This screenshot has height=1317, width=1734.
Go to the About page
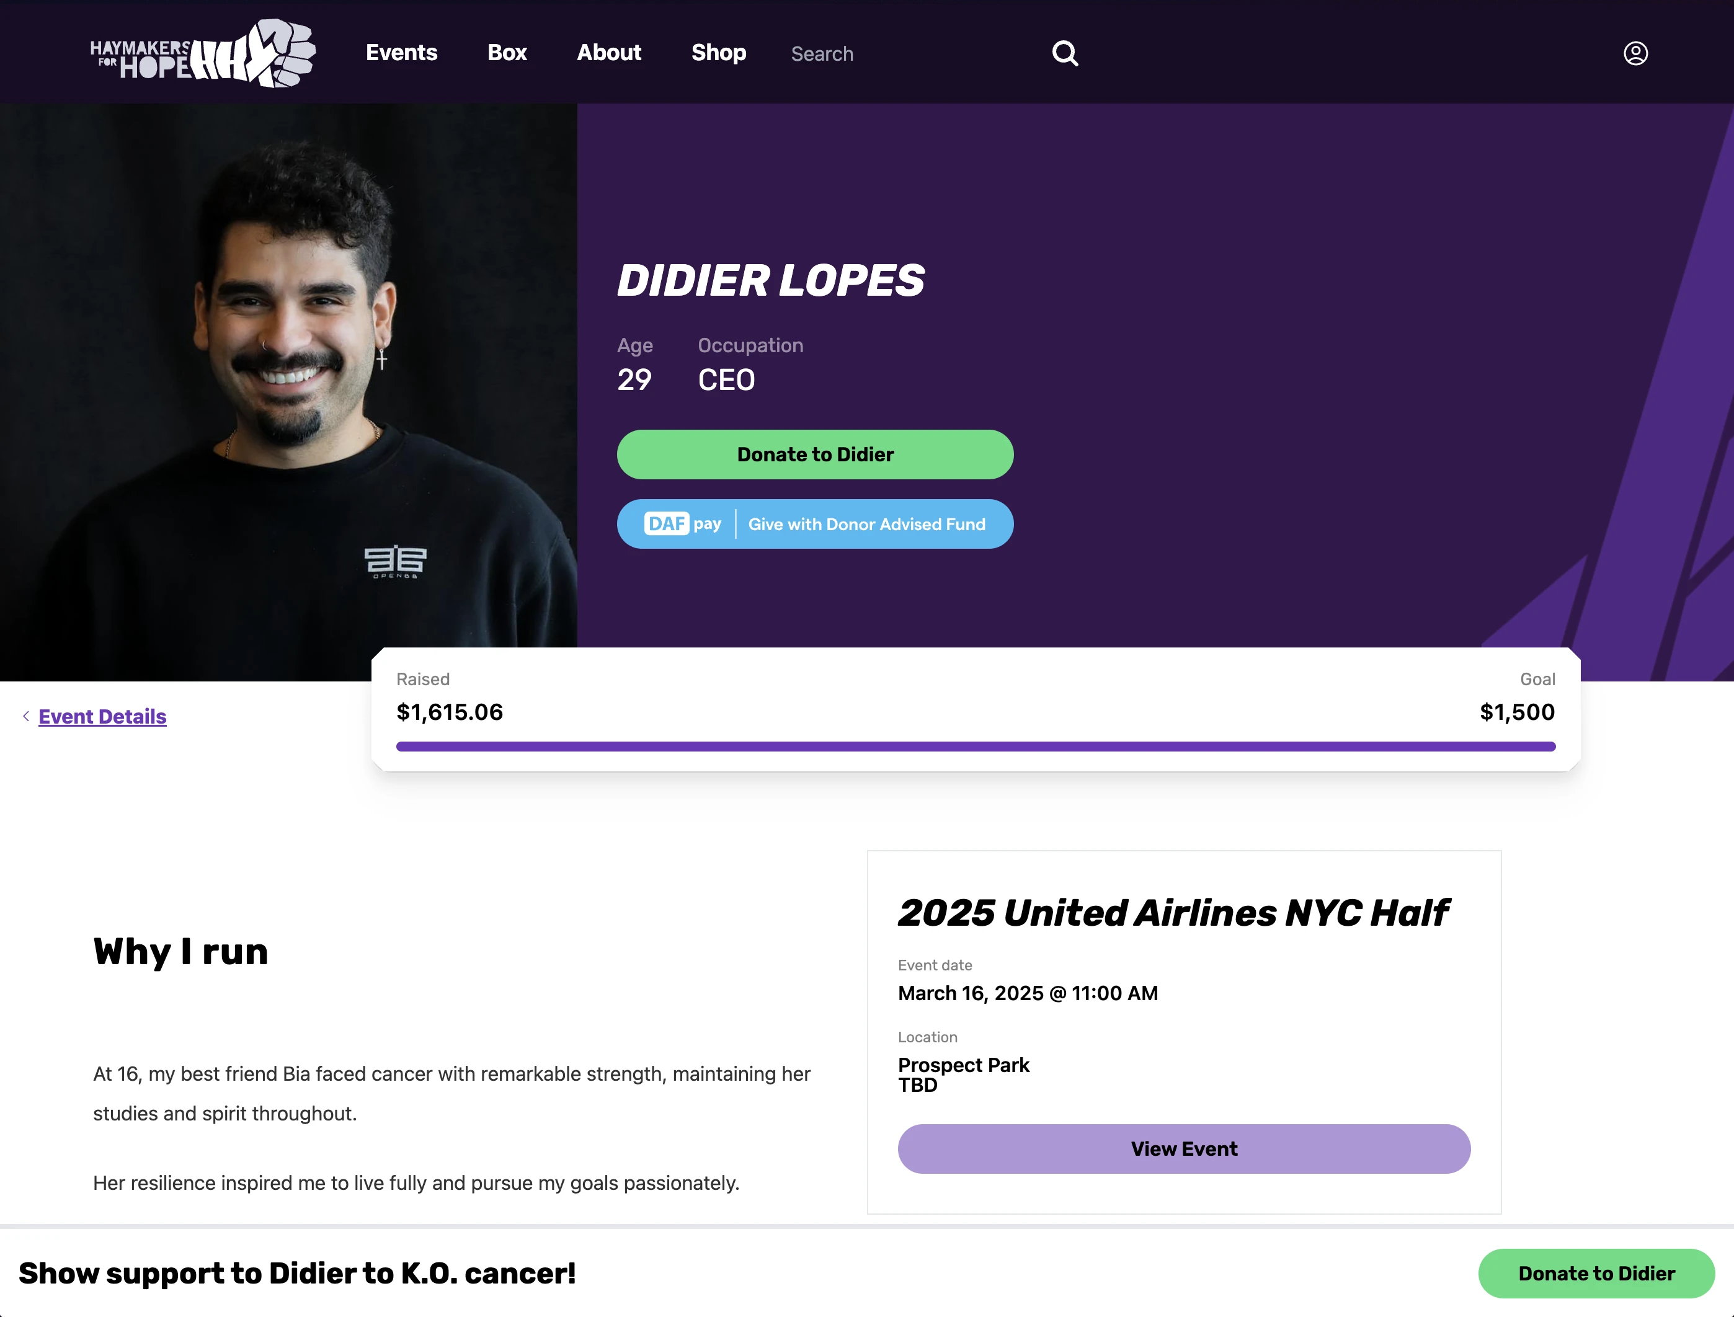[x=609, y=53]
